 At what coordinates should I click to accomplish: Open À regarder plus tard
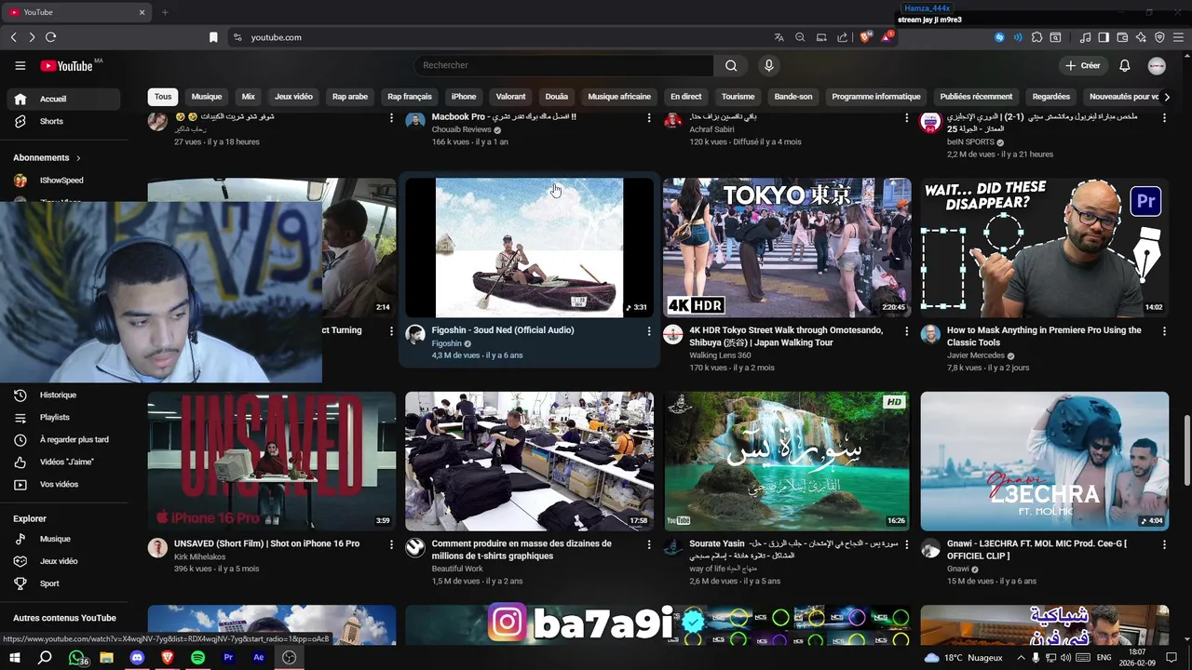pos(65,440)
